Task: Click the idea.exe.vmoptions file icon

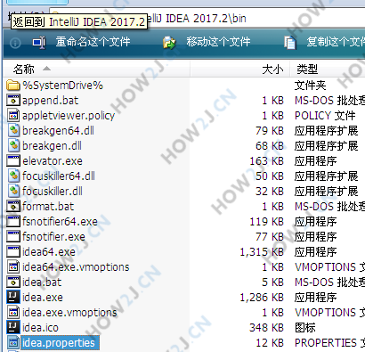Action: pyautogui.click(x=13, y=313)
